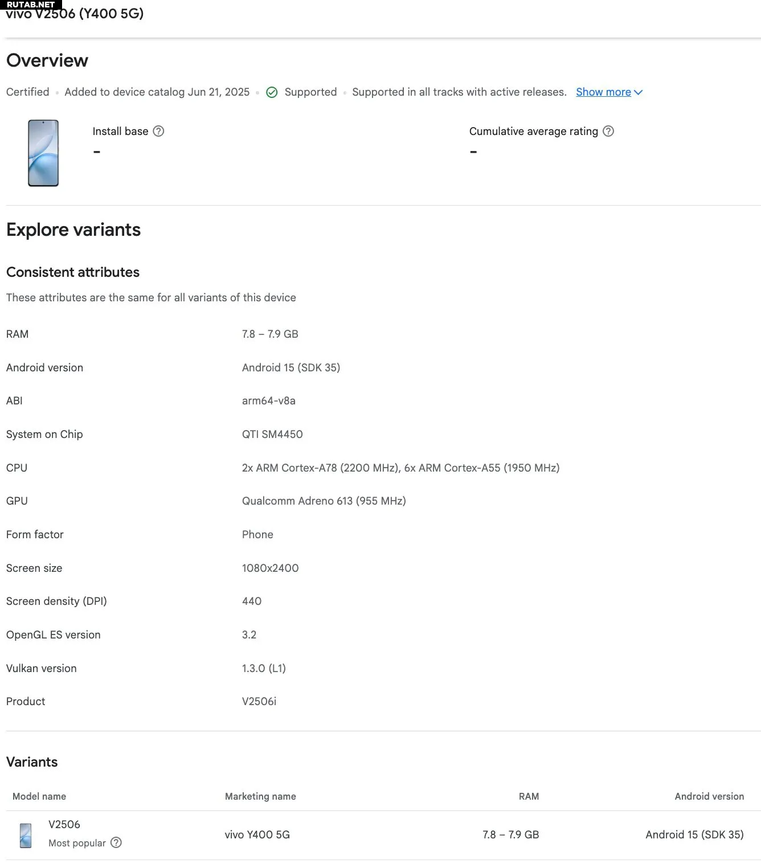The height and width of the screenshot is (868, 761).
Task: Click the Show more chevron arrow
Action: pyautogui.click(x=638, y=92)
